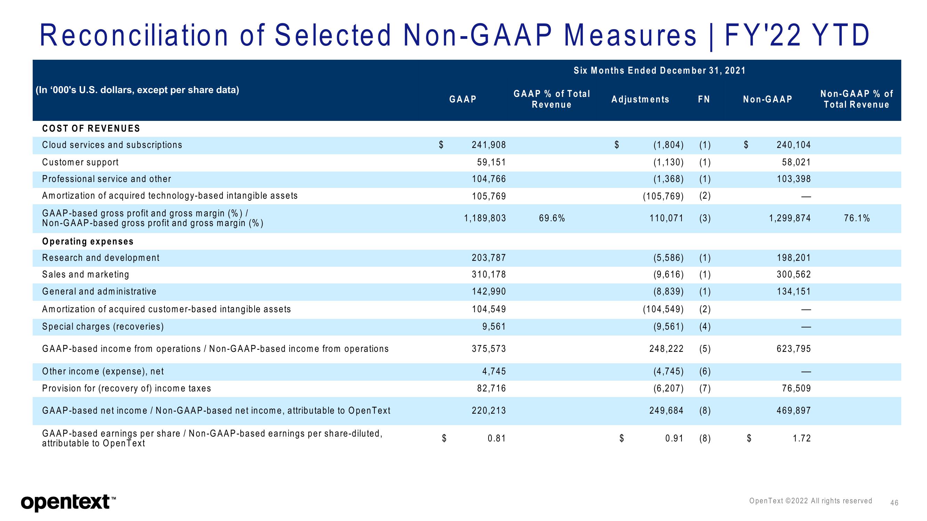This screenshot has width=927, height=521.
Task: Click the EPS adjustment 0.91
Action: (x=674, y=438)
